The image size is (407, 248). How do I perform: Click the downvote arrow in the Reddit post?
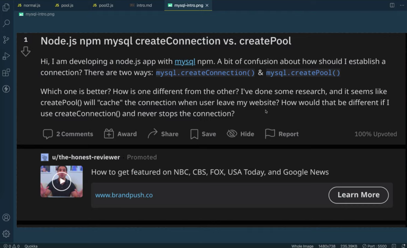pyautogui.click(x=26, y=51)
